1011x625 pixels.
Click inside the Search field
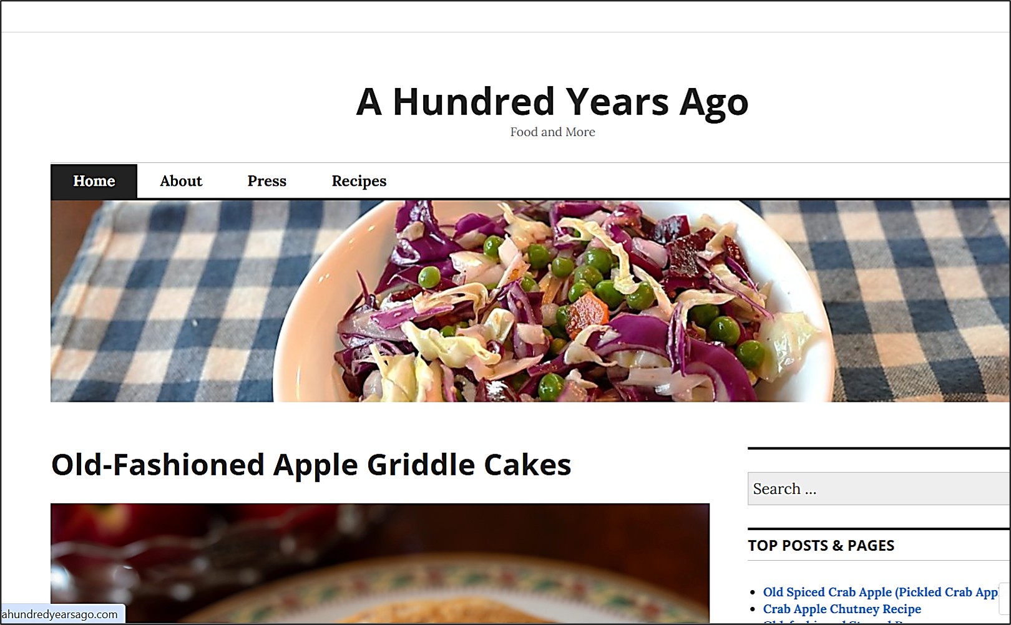point(874,489)
